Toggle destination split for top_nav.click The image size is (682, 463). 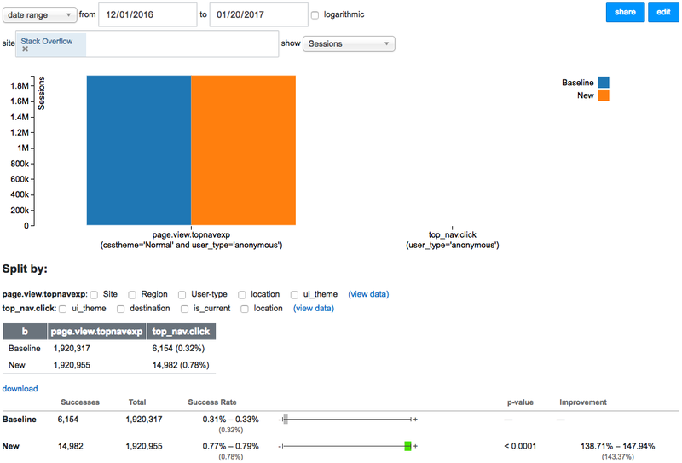[x=121, y=309]
